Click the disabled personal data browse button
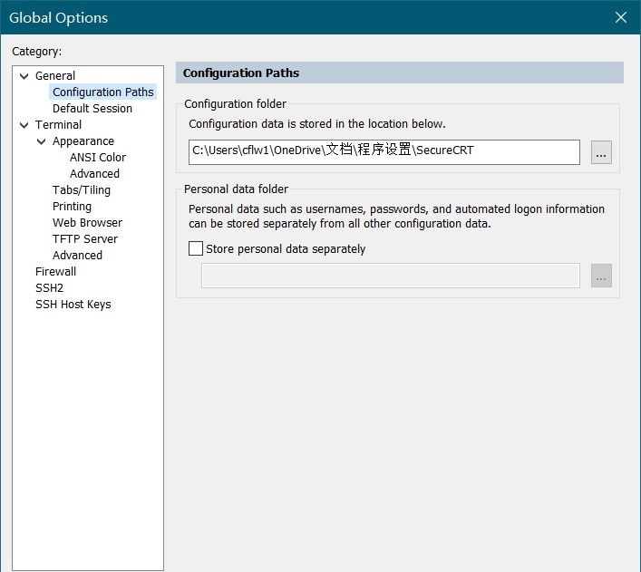This screenshot has width=641, height=572. click(x=601, y=276)
